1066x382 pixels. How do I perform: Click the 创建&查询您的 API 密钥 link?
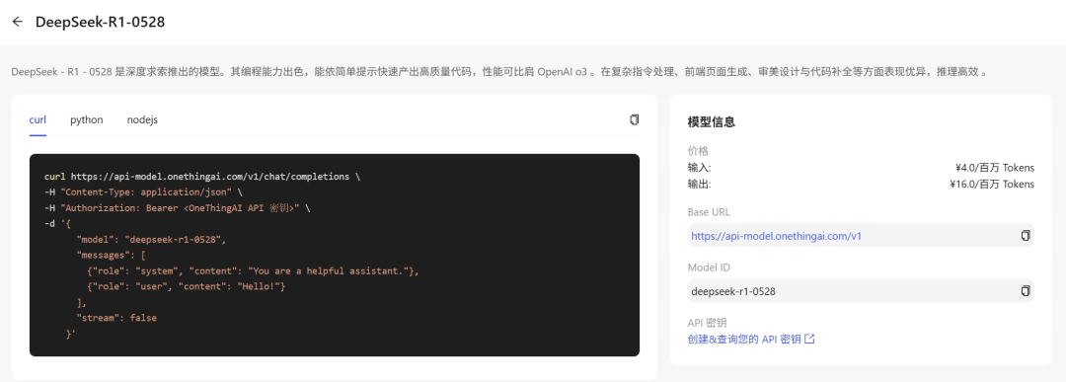pos(744,339)
